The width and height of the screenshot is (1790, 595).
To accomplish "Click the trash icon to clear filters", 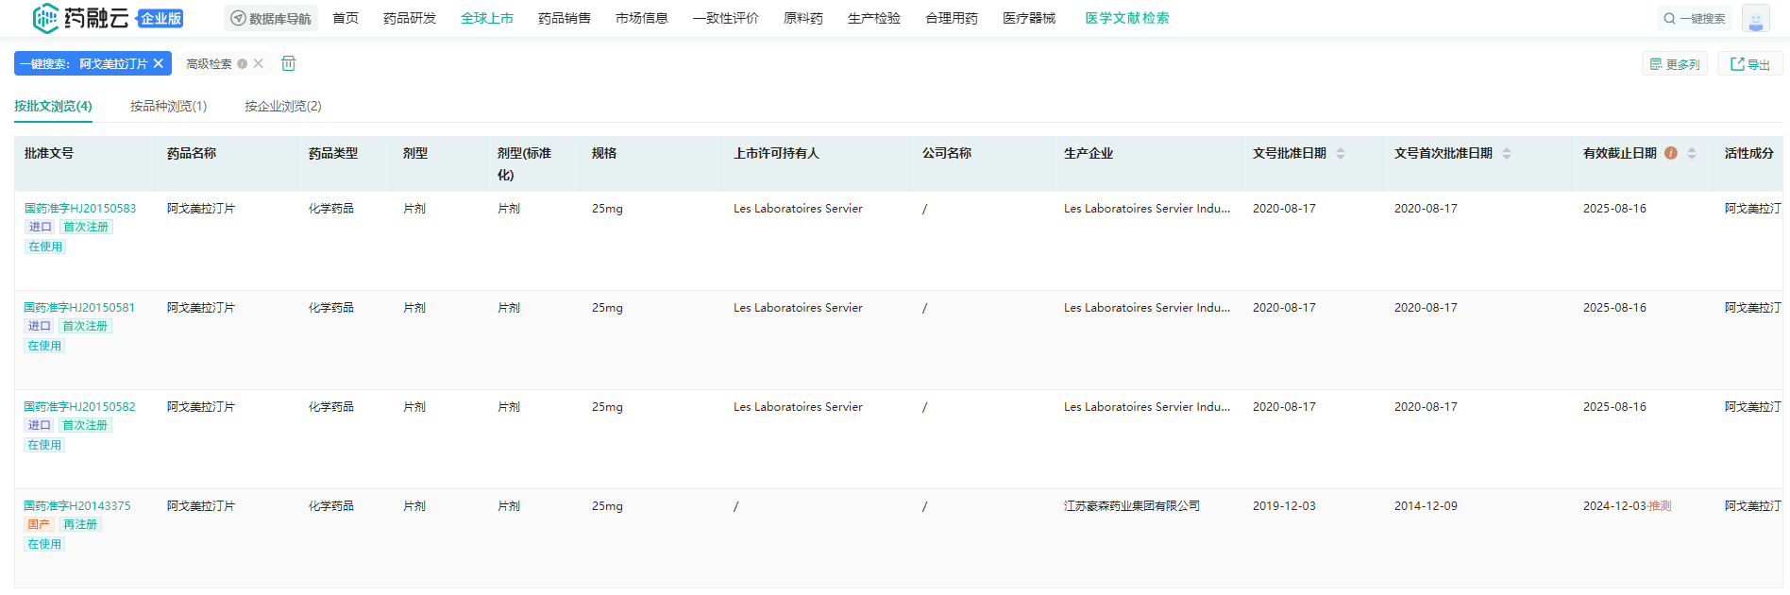I will click(289, 63).
